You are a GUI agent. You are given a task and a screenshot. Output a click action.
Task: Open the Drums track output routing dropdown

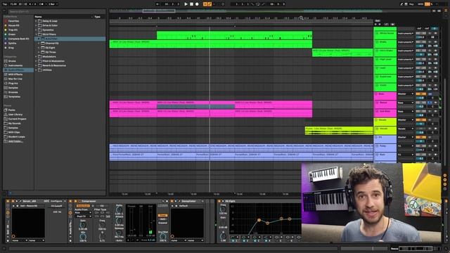pyautogui.click(x=406, y=42)
